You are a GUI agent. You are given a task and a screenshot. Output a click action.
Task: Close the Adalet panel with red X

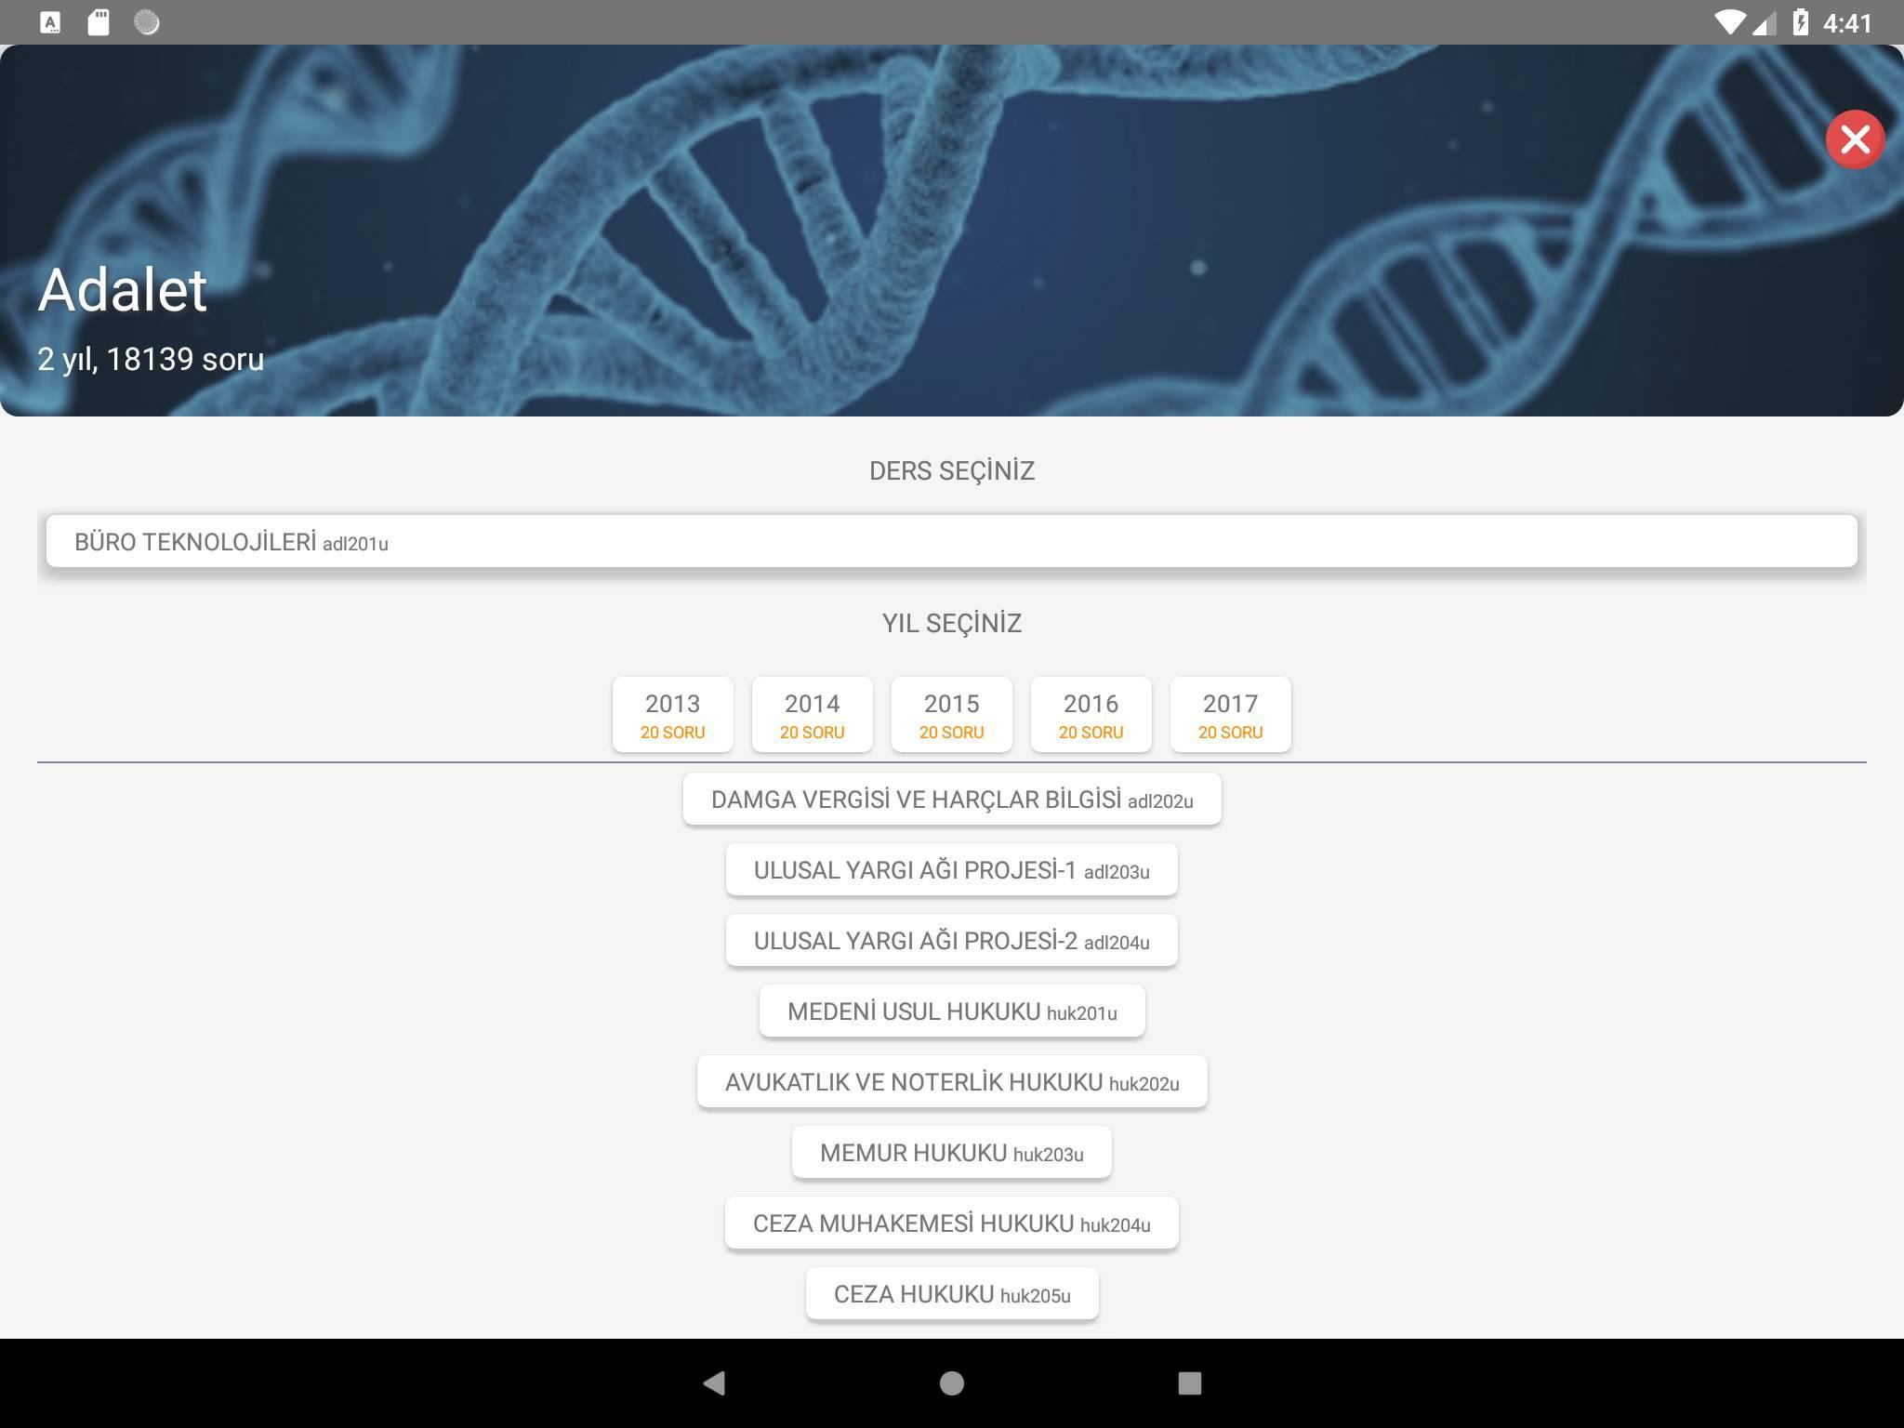pyautogui.click(x=1855, y=139)
